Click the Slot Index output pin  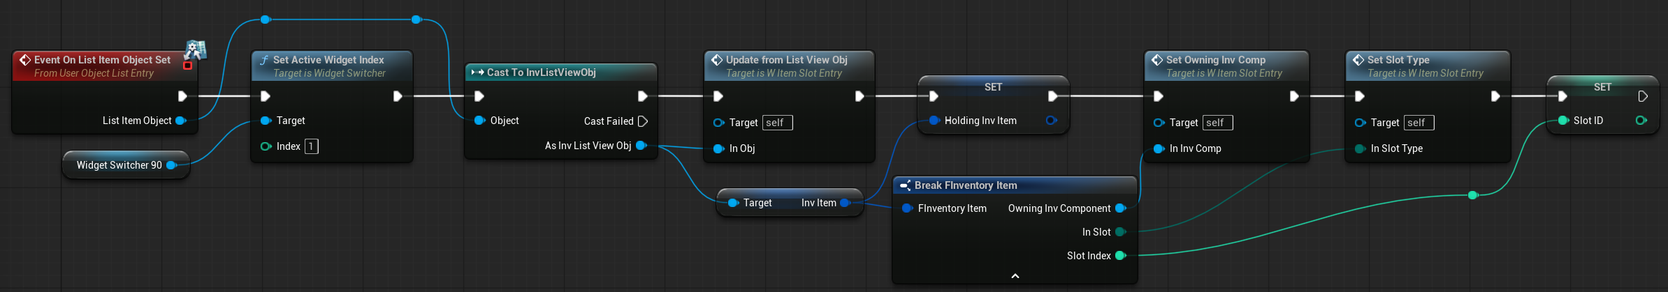[x=1120, y=256]
